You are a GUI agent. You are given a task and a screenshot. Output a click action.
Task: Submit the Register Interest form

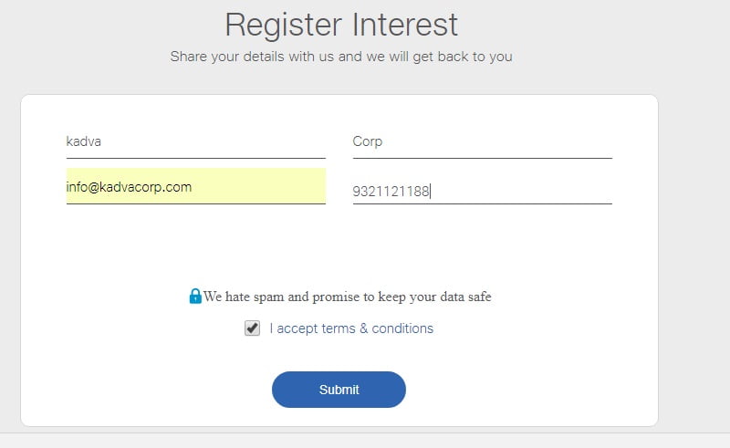tap(339, 390)
